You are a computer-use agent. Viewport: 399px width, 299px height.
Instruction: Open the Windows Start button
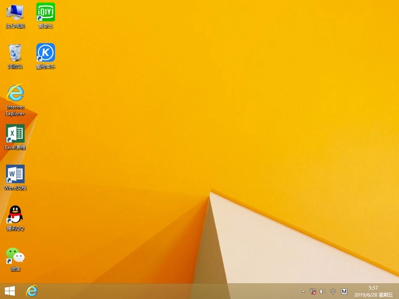click(10, 291)
